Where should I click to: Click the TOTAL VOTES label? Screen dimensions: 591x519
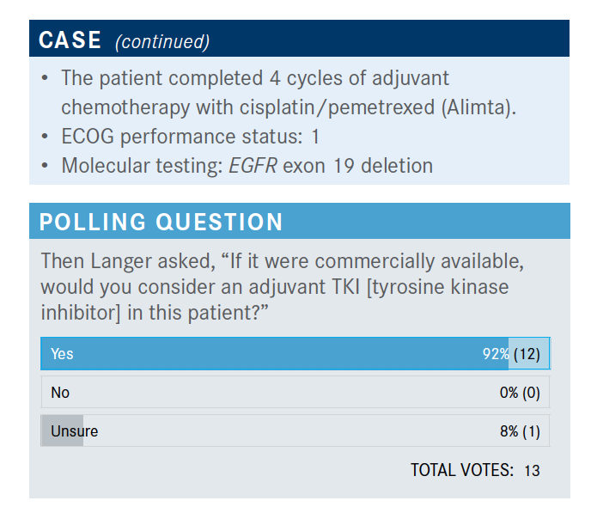(462, 470)
